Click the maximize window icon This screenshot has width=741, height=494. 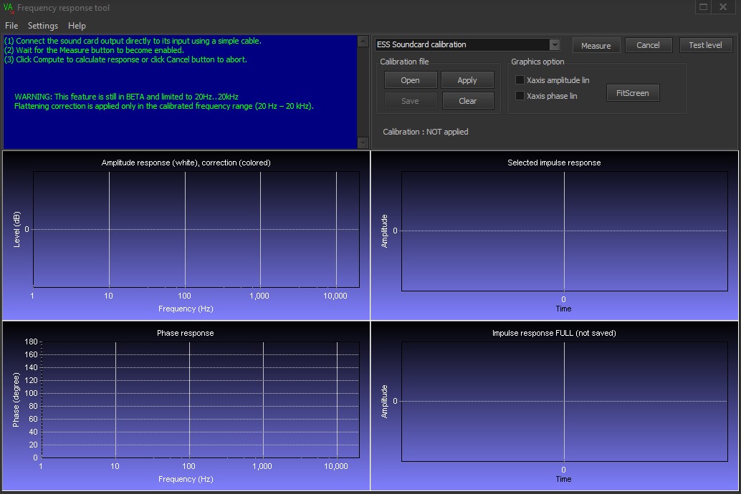(703, 7)
